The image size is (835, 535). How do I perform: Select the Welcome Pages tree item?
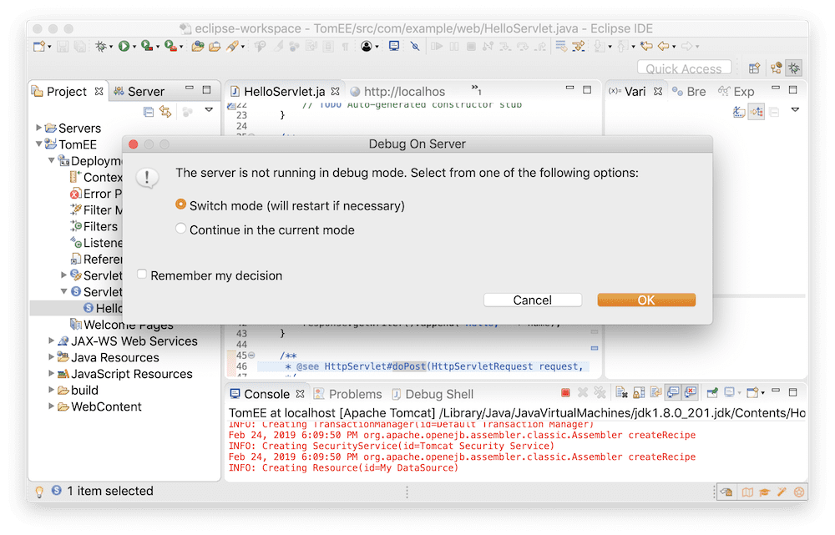coord(122,324)
